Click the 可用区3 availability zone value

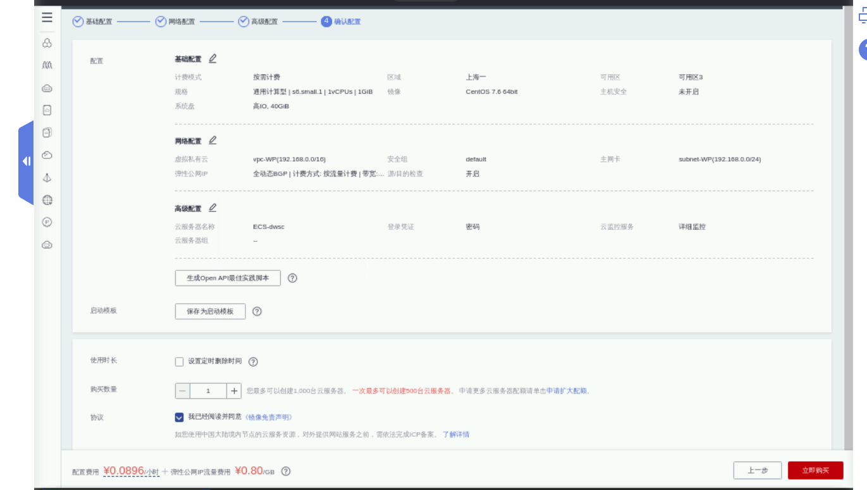pos(691,77)
